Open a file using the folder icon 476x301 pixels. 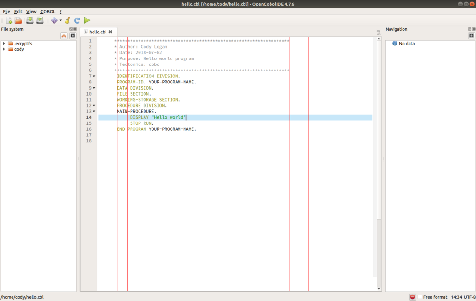pyautogui.click(x=19, y=20)
